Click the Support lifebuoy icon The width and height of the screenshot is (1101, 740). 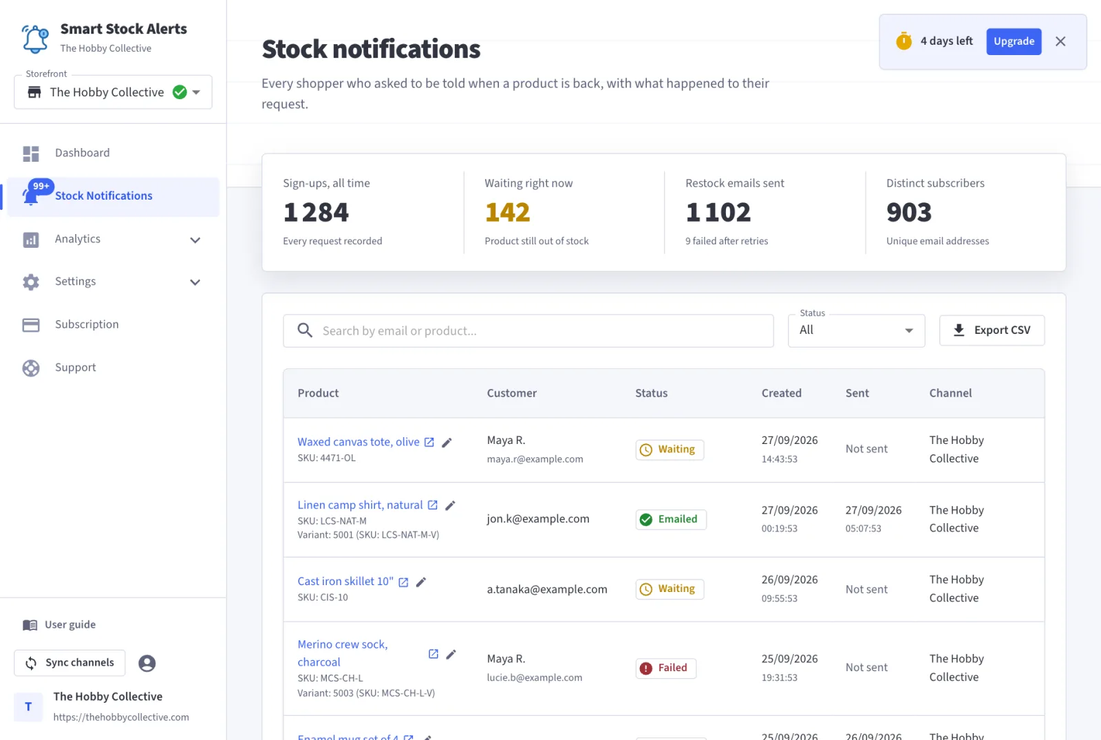(x=31, y=368)
